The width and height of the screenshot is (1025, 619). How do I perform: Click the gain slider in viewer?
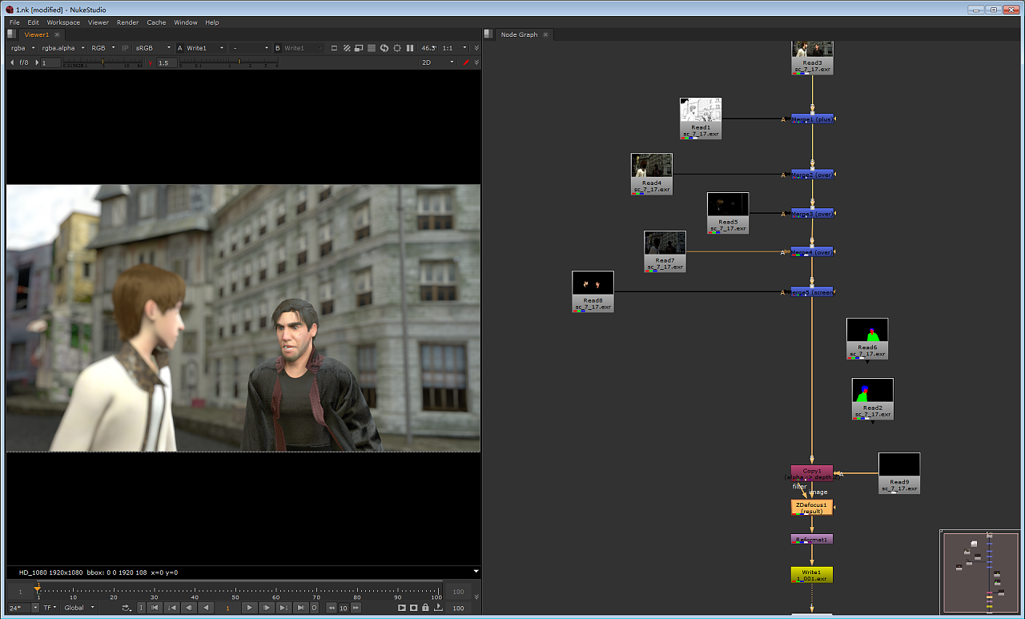pos(102,62)
